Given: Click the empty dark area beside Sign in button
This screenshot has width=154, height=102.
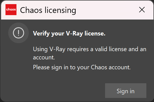Looking at the screenshot, I should point(59,90).
